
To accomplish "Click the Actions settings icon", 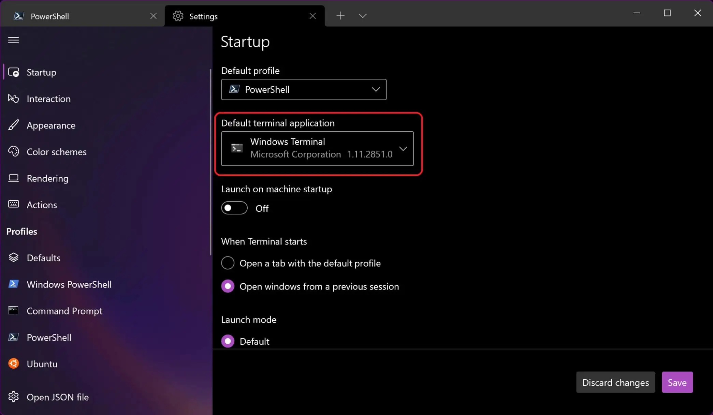I will click(13, 205).
